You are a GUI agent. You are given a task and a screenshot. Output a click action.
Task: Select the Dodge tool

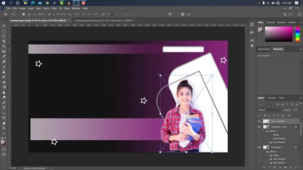coord(4,97)
